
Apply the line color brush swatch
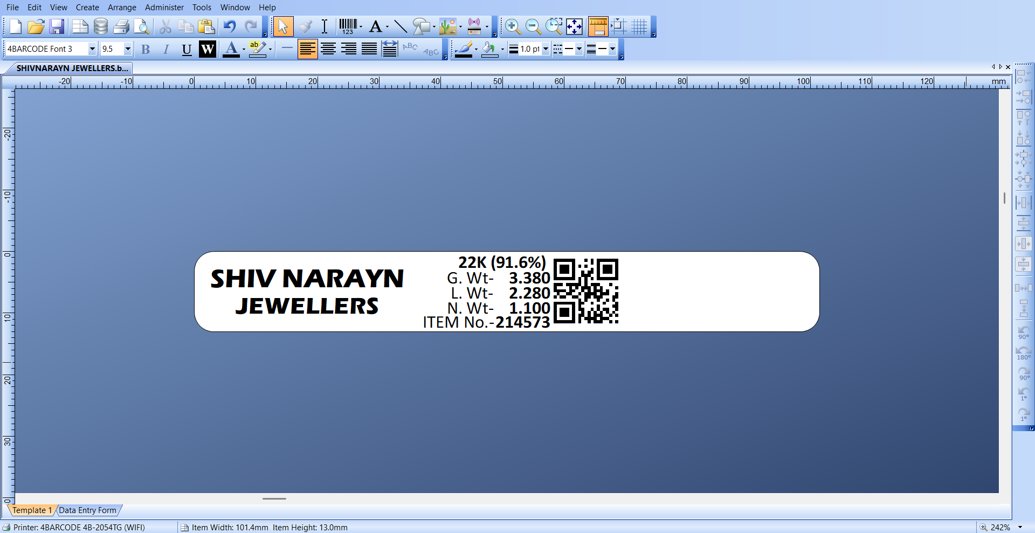tap(464, 49)
